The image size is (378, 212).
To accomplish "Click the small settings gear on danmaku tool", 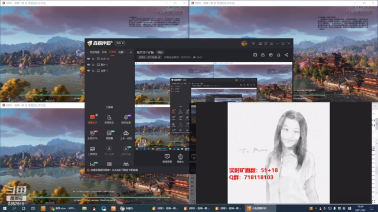I will click(97, 115).
